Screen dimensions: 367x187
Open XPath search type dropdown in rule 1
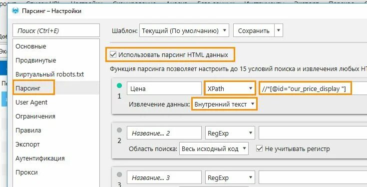pyautogui.click(x=230, y=88)
